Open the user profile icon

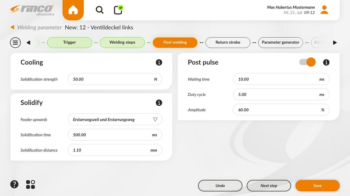click(x=324, y=10)
